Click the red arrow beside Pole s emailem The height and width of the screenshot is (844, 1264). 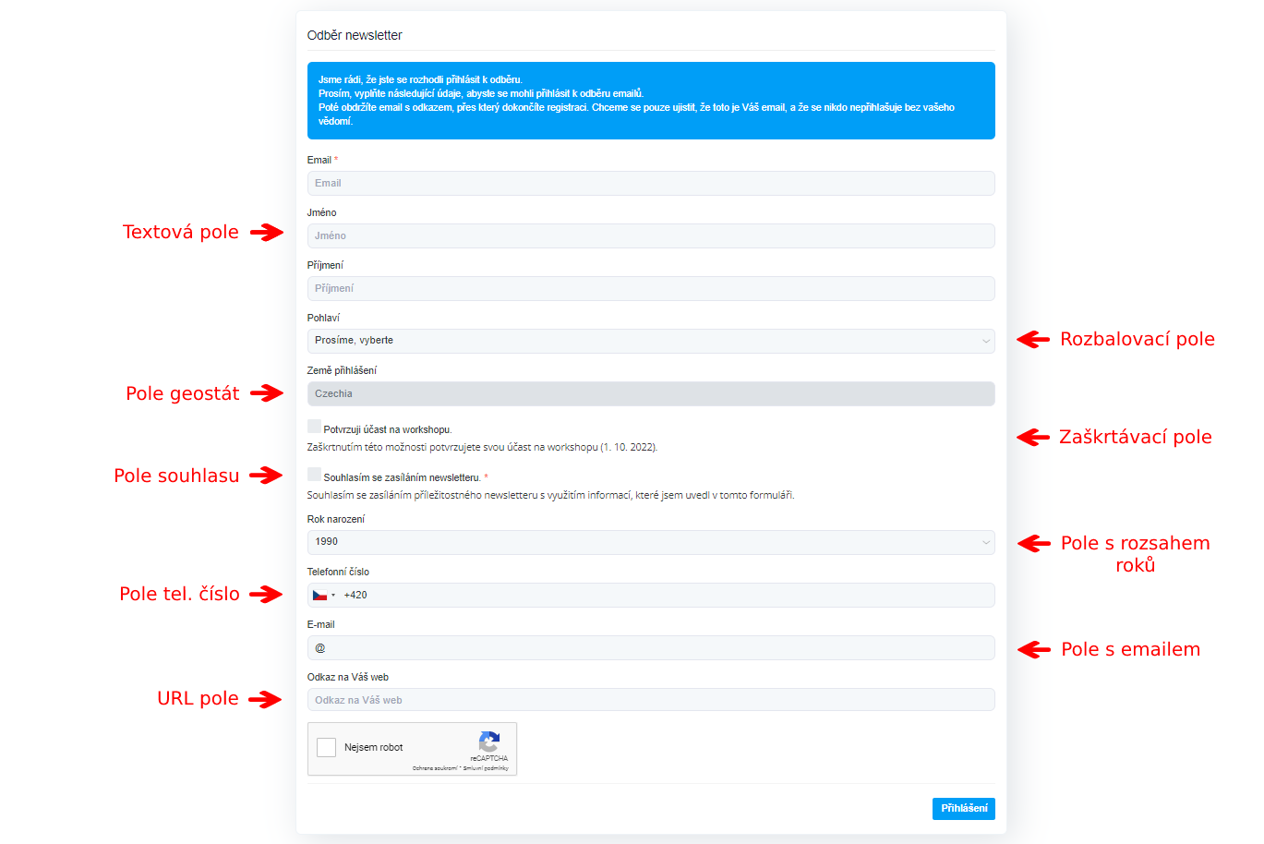tap(1034, 650)
